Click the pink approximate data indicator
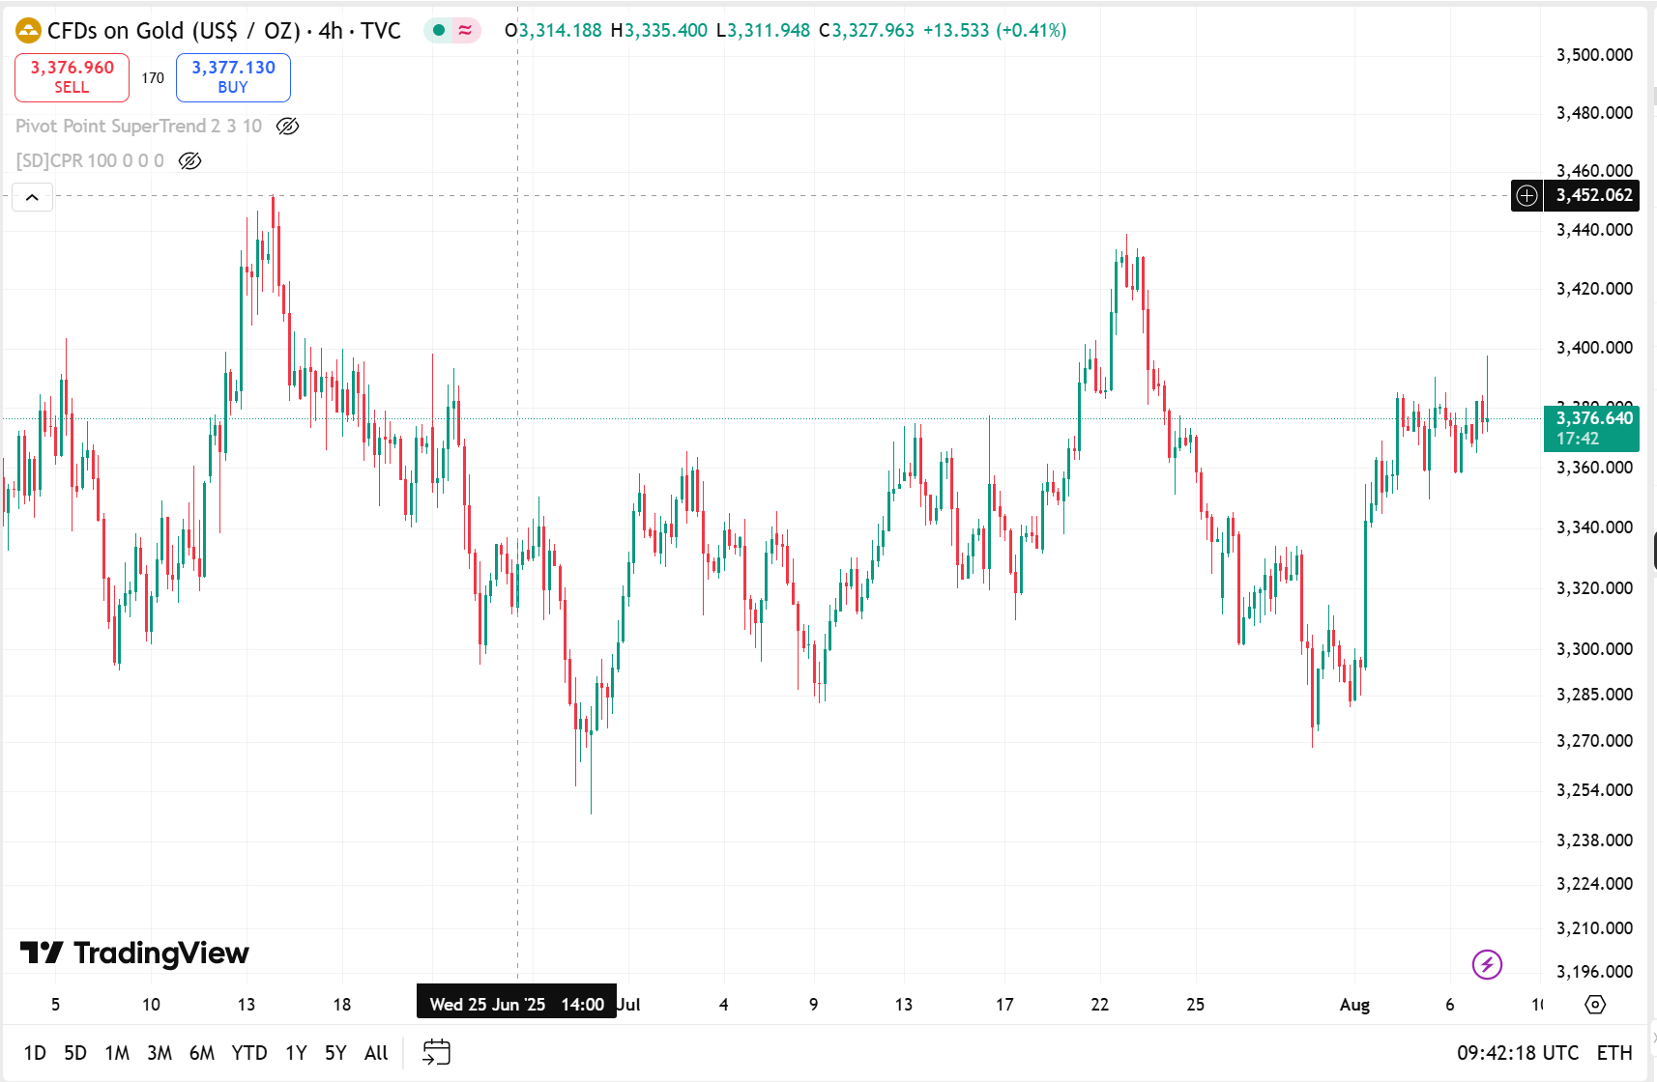Image resolution: width=1657 pixels, height=1082 pixels. click(x=465, y=31)
